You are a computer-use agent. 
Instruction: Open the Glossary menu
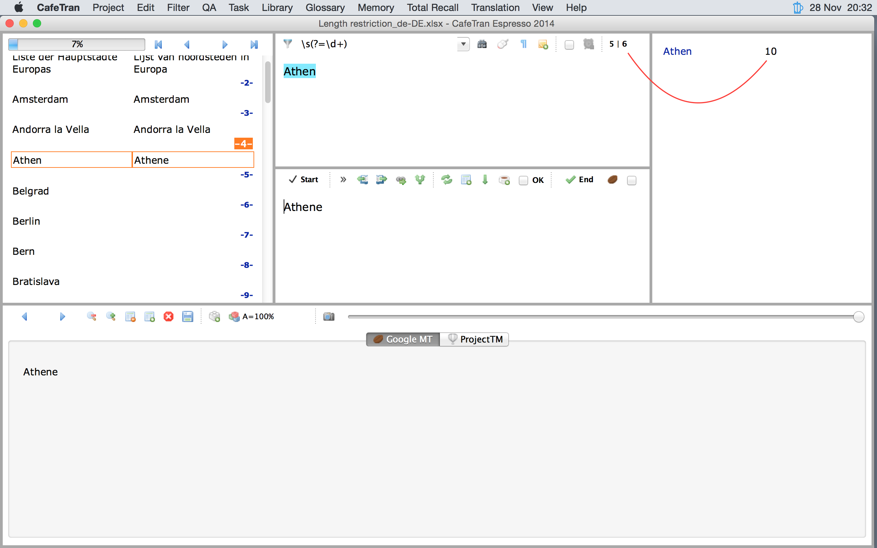tap(325, 7)
